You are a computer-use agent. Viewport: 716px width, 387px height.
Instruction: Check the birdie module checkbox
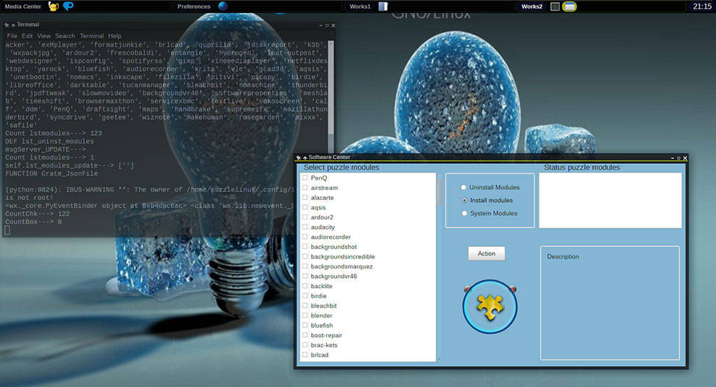305,296
